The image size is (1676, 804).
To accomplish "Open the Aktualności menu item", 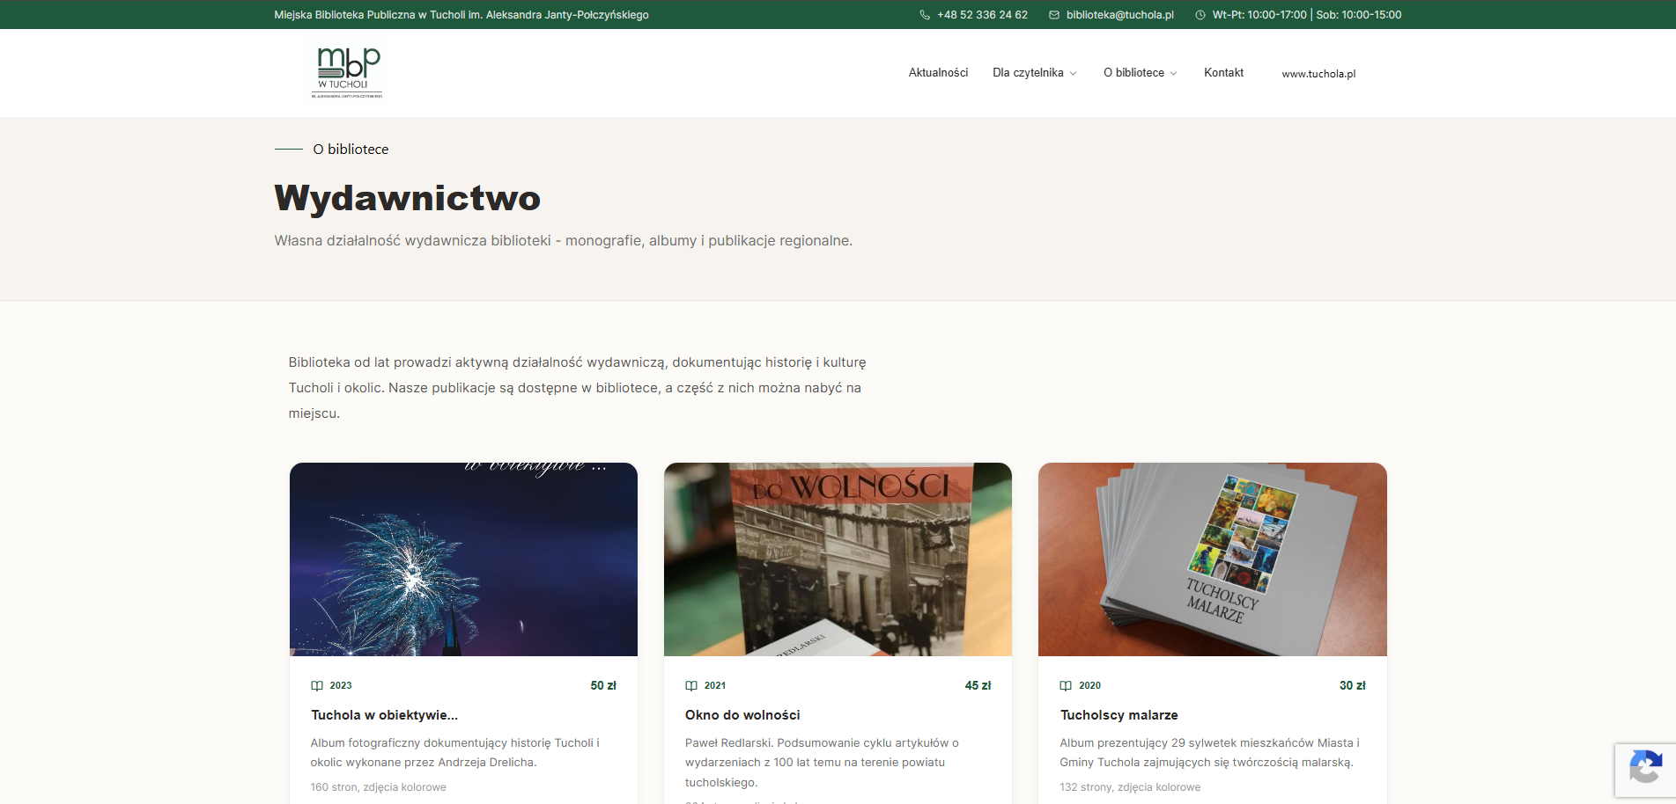I will pyautogui.click(x=938, y=73).
